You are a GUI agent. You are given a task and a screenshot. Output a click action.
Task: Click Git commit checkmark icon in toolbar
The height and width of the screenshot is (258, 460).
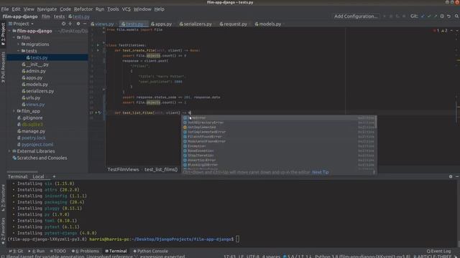coord(429,16)
